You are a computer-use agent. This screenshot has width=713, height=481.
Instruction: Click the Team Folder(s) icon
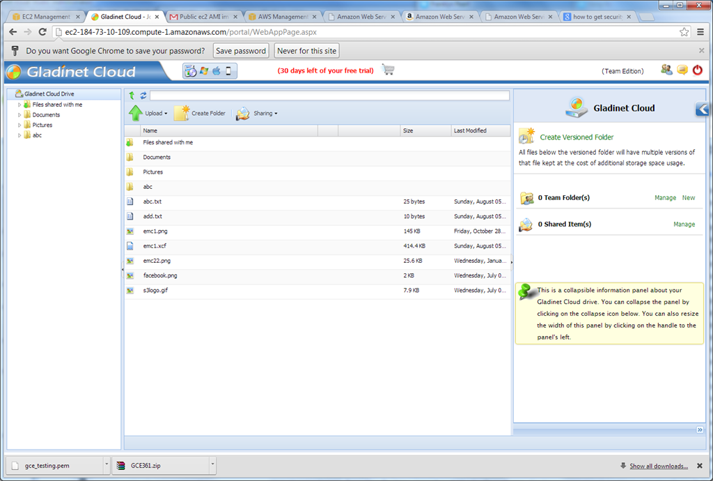(x=526, y=198)
